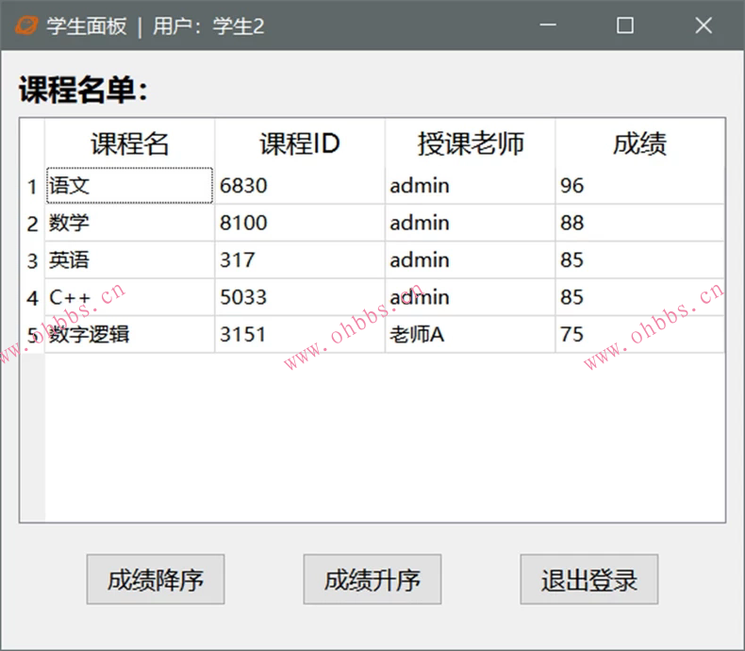Select teacher cell 老师A

[471, 335]
